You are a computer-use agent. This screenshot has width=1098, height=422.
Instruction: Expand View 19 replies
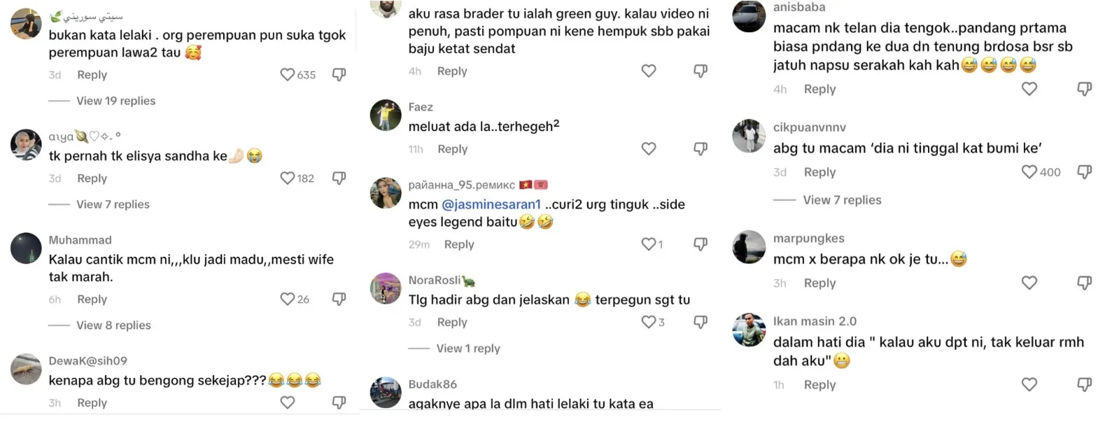[x=116, y=101]
